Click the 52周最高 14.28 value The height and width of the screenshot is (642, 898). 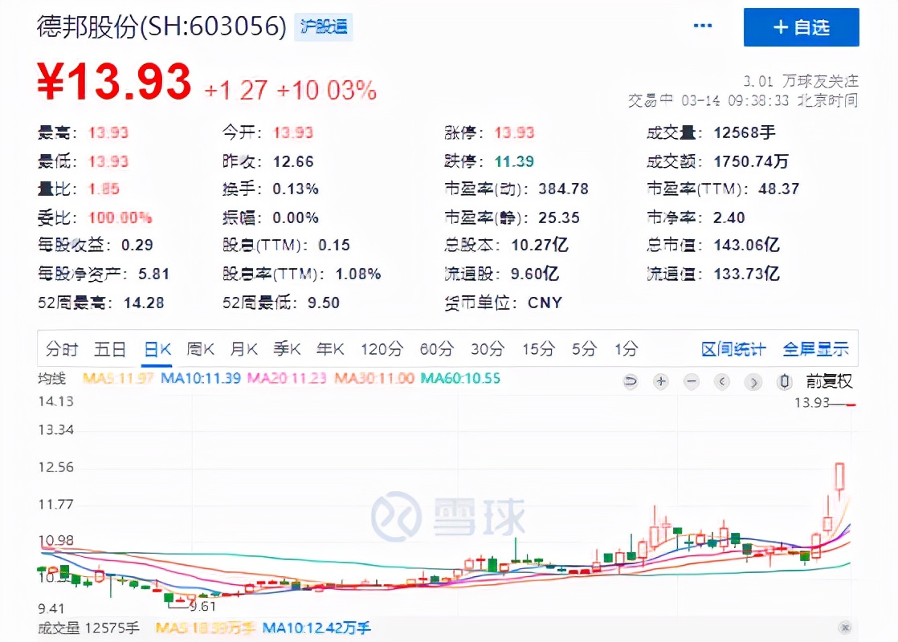[x=144, y=303]
